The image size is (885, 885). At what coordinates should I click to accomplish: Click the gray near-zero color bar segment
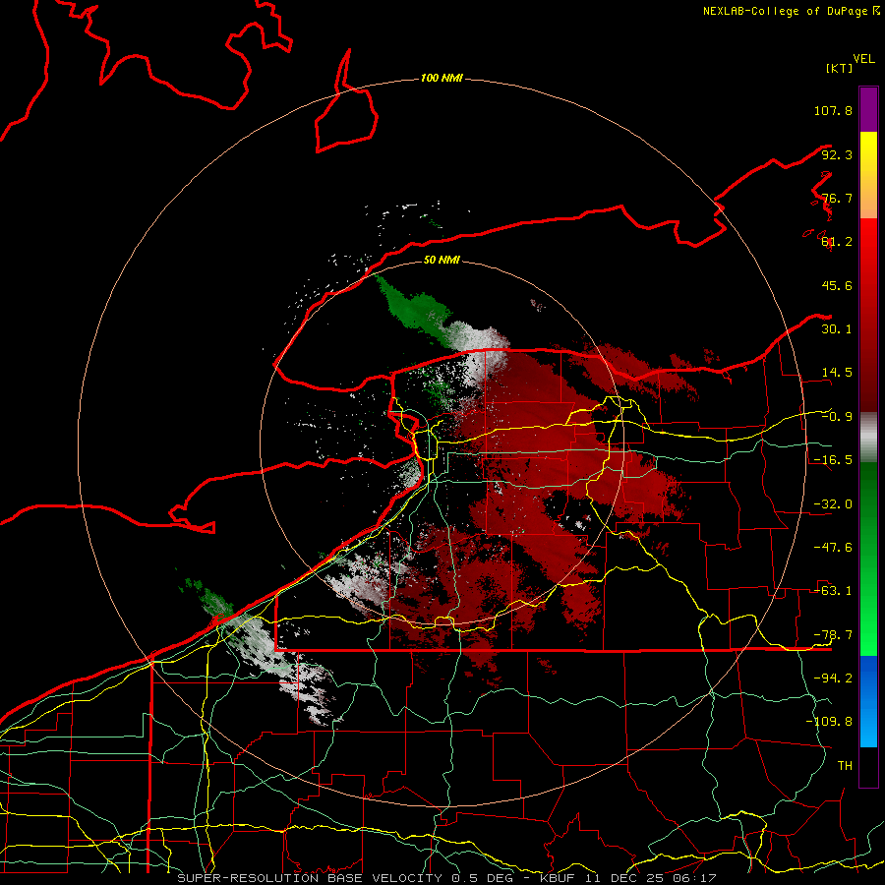tap(868, 438)
